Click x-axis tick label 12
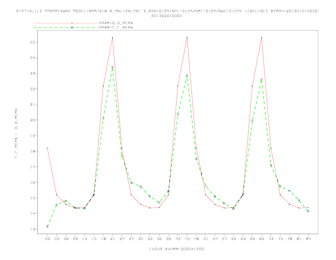 (x=85, y=239)
